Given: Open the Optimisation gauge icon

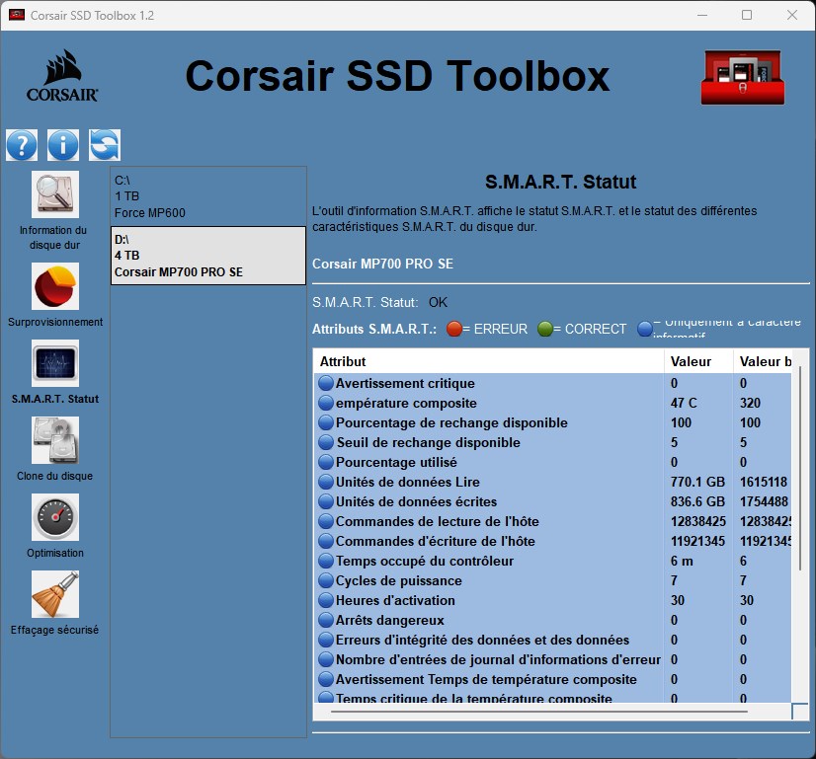Looking at the screenshot, I should (55, 517).
